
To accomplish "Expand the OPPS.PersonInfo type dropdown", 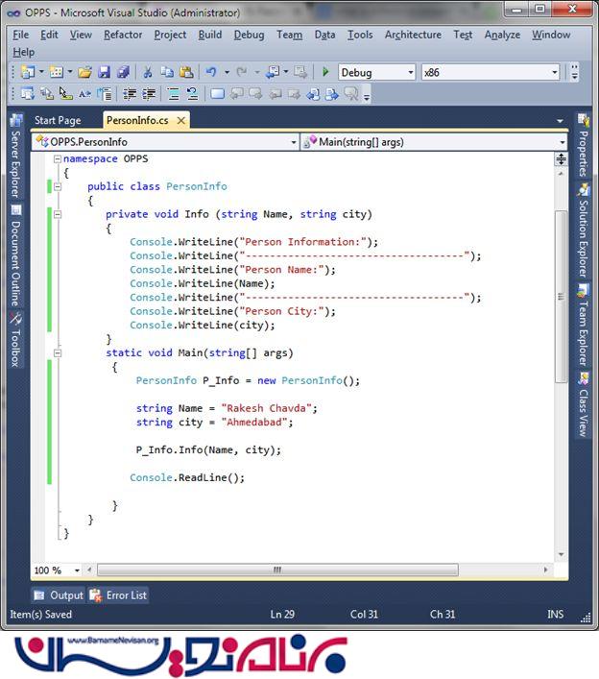I will (164, 142).
